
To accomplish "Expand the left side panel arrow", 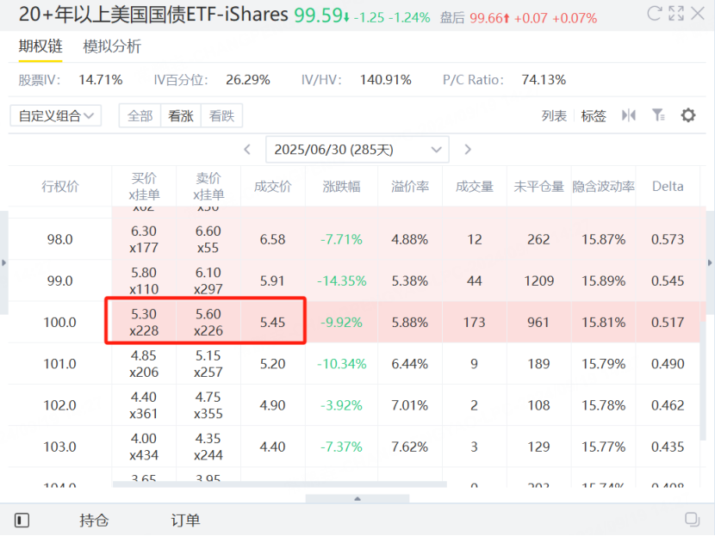I will pos(3,262).
